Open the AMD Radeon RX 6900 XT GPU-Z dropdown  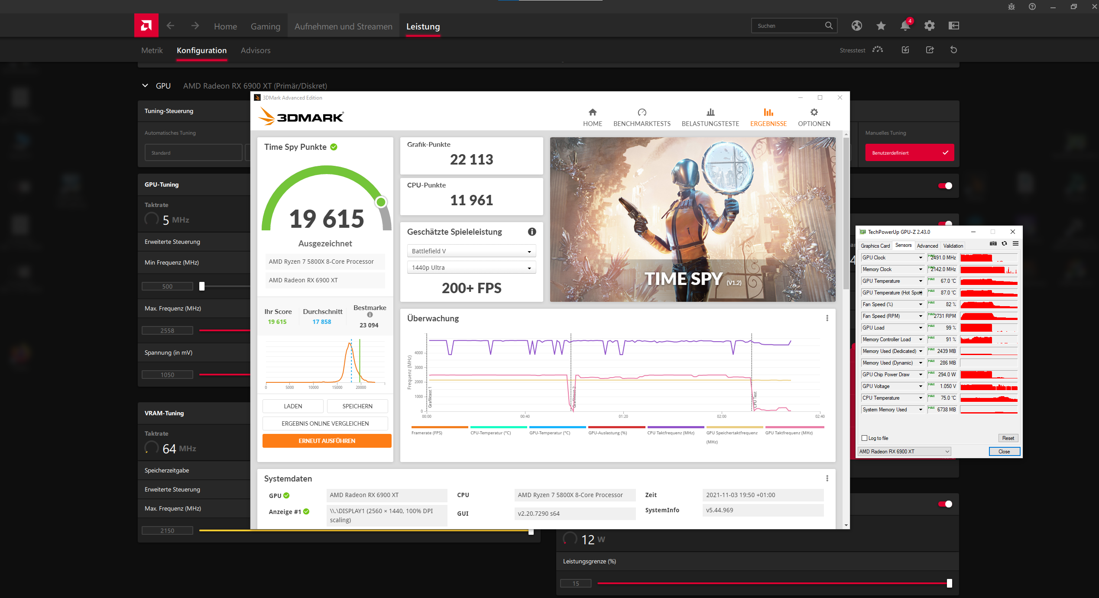coord(904,451)
